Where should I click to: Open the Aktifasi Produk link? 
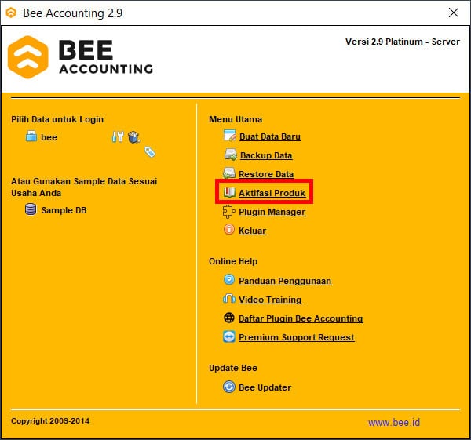pyautogui.click(x=272, y=193)
